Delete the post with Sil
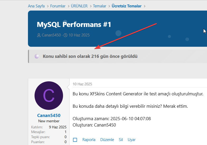Viewport: 207px width, 145px height. [x=121, y=140]
